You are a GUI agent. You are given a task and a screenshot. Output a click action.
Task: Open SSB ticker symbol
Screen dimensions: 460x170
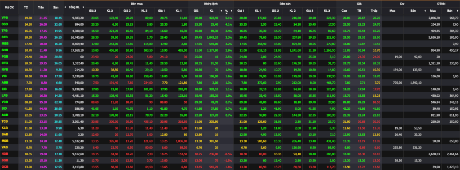(4, 24)
